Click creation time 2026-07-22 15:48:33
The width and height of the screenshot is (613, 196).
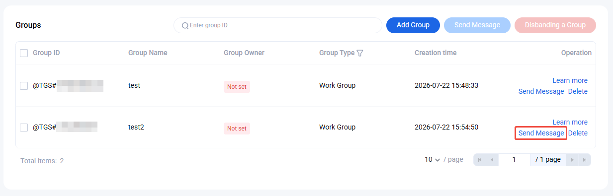point(446,85)
